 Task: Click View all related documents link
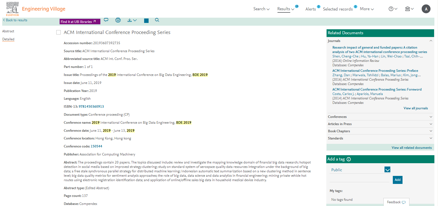412,148
